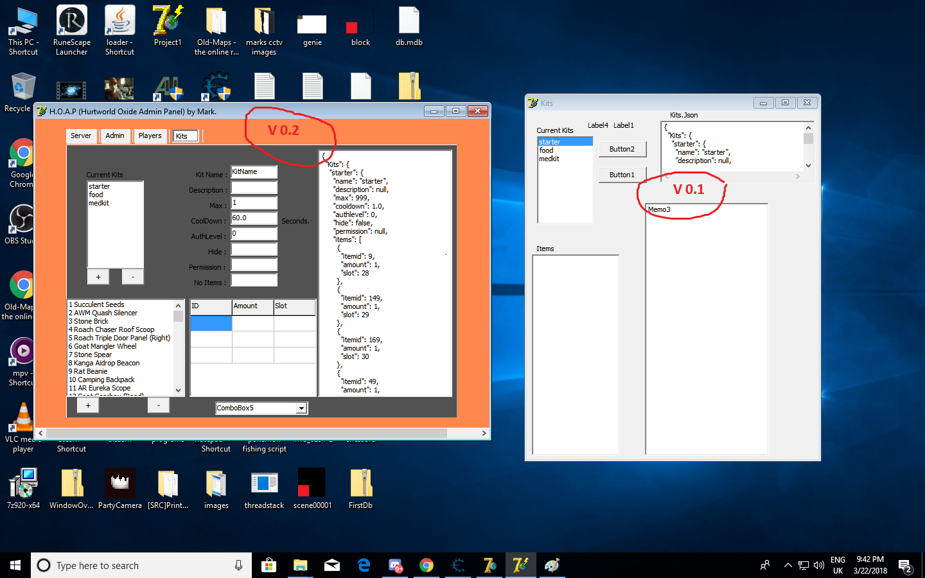Click the Description input field
925x578 pixels.
pos(254,188)
